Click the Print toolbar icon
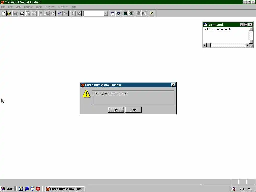The image size is (256, 192). [x=22, y=13]
